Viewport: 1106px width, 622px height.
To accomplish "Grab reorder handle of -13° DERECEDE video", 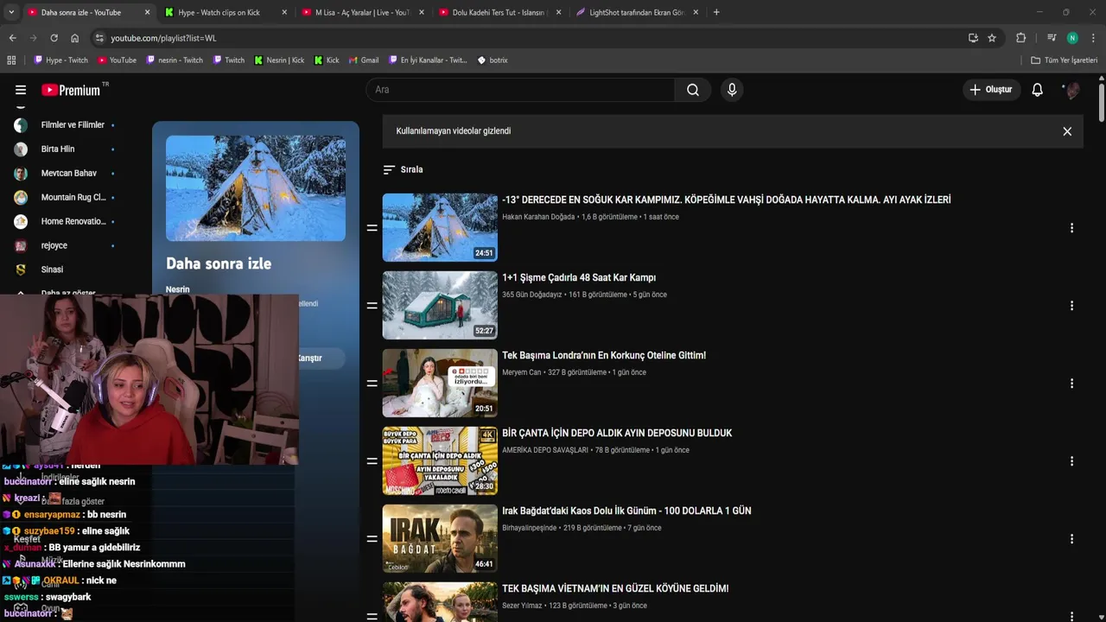I will (x=372, y=228).
